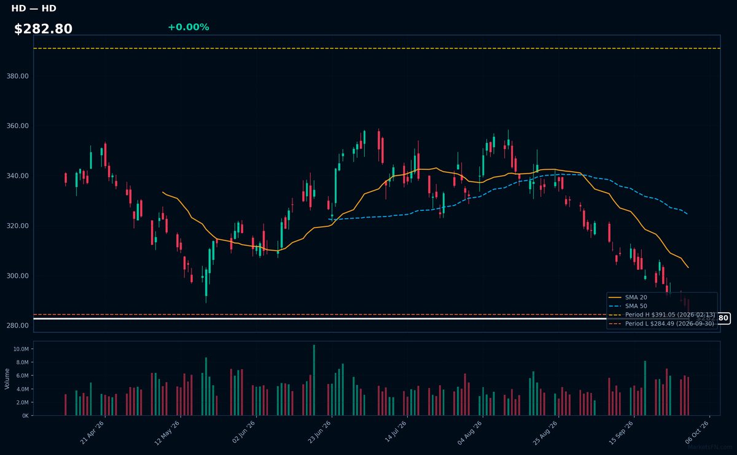Click the 06 Oct '26 date label
The width and height of the screenshot is (737, 455).
[x=697, y=432]
